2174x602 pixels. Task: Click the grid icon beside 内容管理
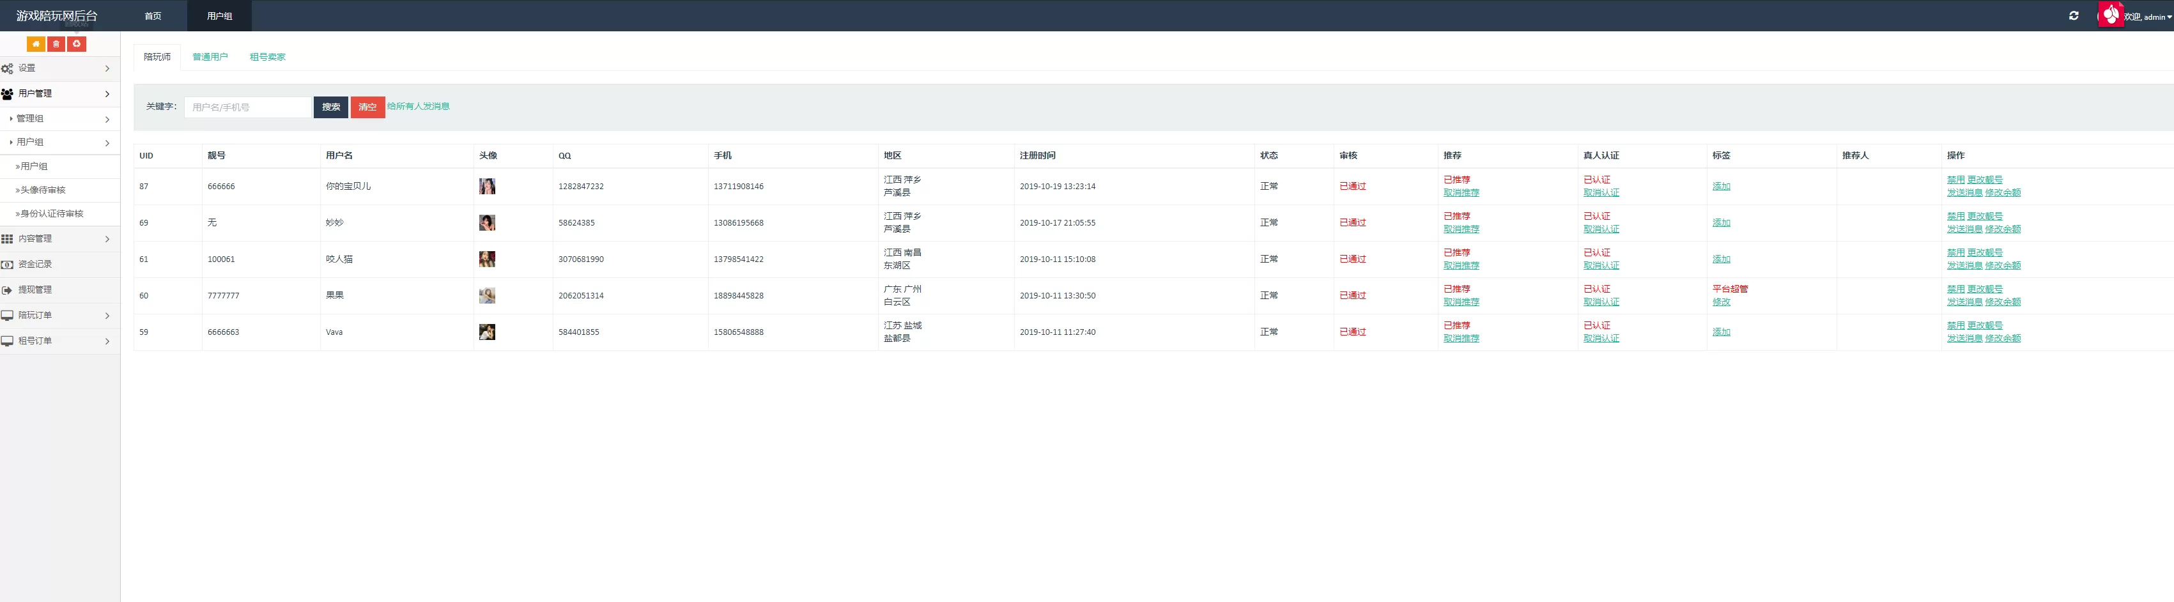[8, 239]
